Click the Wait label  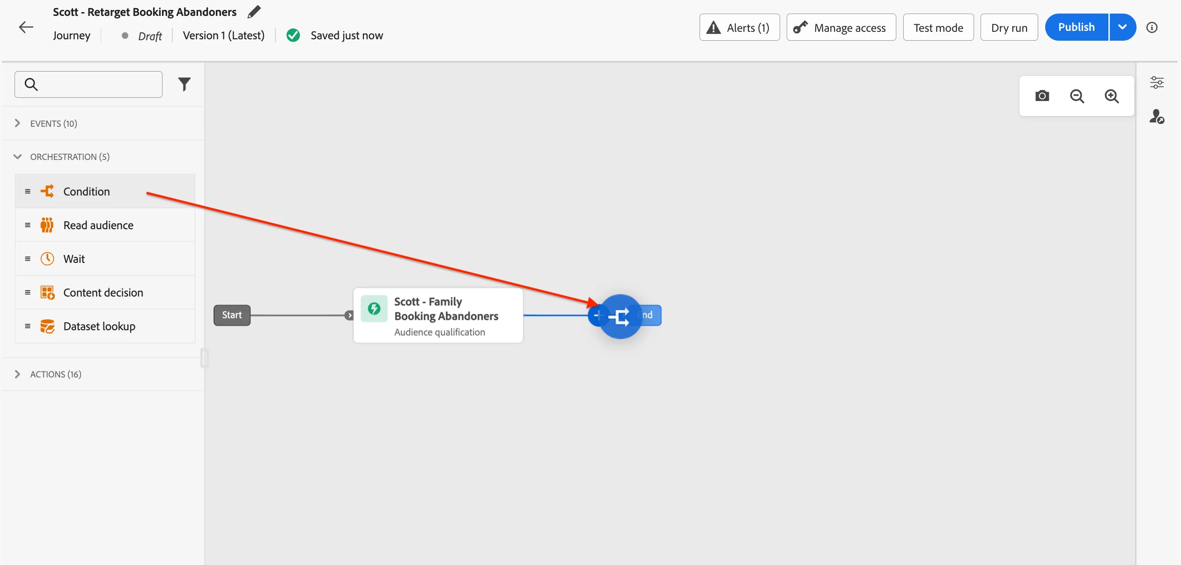click(x=74, y=259)
